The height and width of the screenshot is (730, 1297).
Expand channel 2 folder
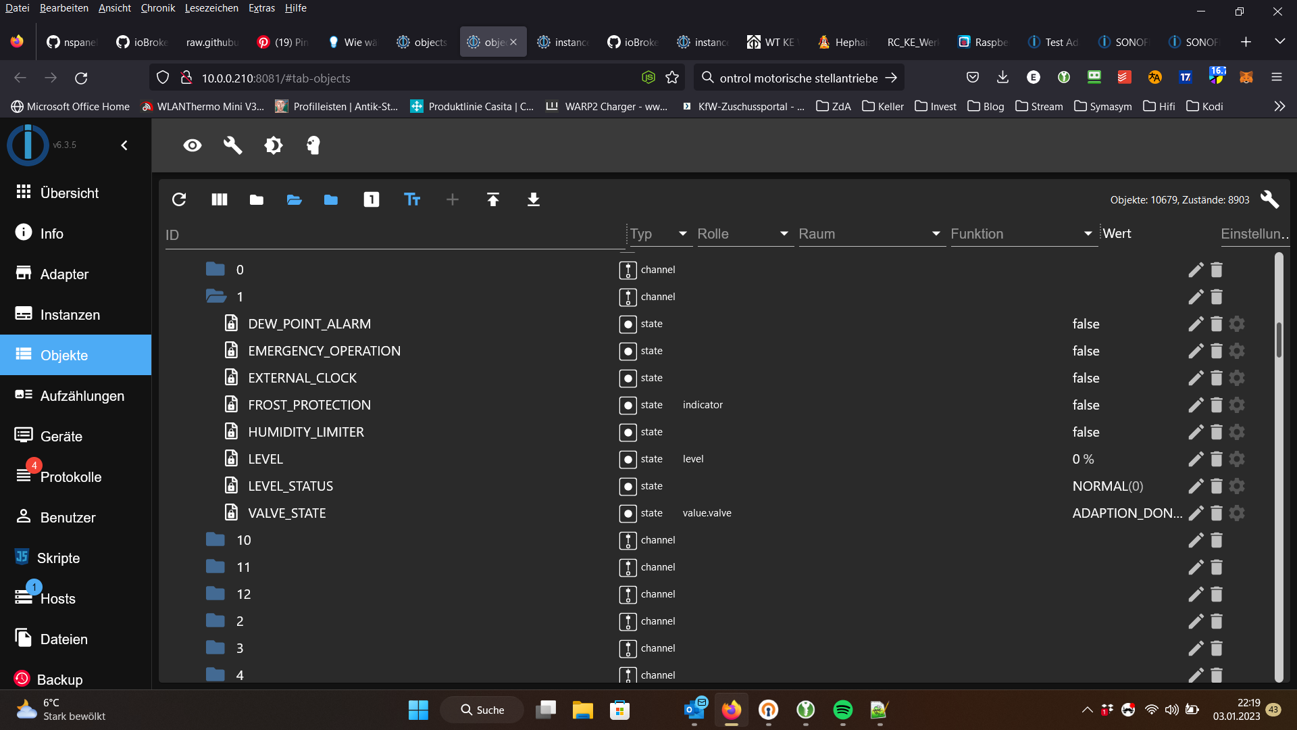coord(215,620)
